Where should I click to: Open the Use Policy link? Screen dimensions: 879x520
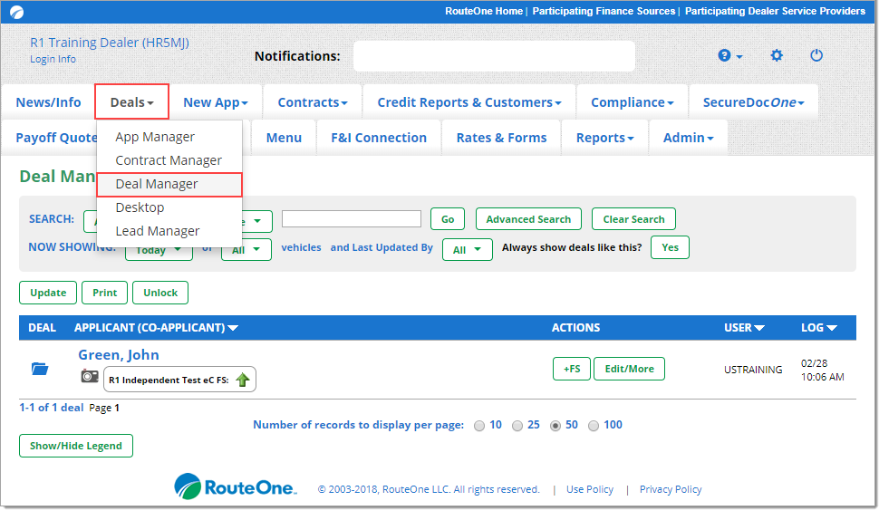pyautogui.click(x=590, y=489)
